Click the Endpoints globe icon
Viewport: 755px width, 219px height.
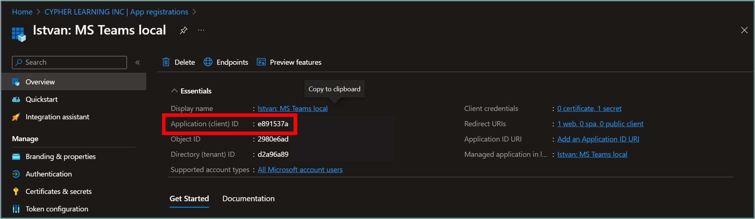point(208,62)
